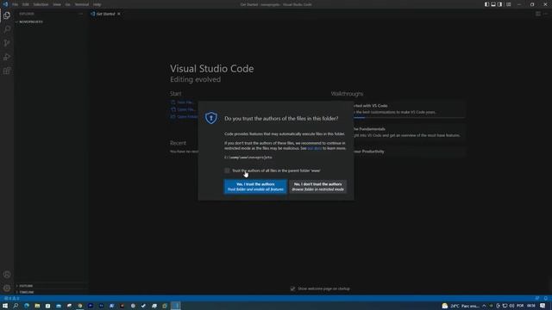
Task: Click the VS Code taskbar icon
Action: pyautogui.click(x=176, y=306)
